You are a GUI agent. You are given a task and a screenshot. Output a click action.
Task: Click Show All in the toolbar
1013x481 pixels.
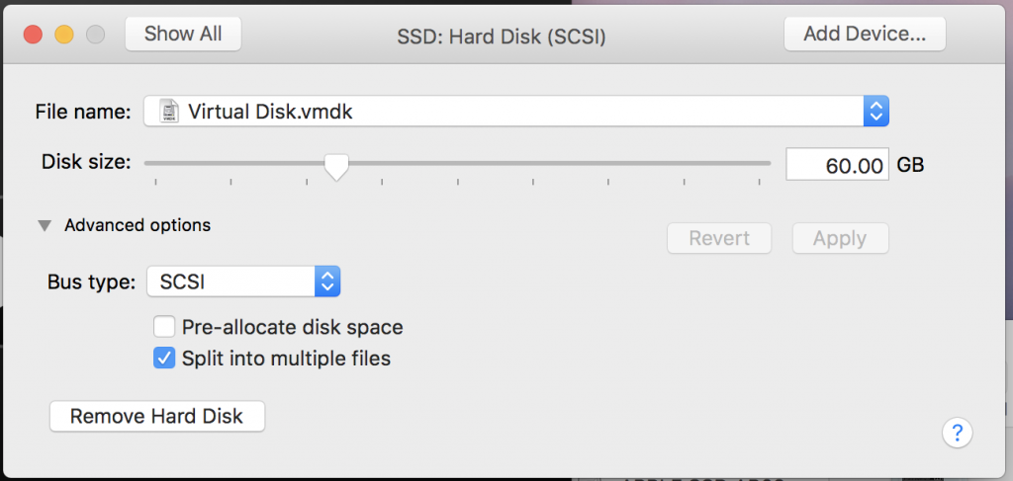pos(183,34)
